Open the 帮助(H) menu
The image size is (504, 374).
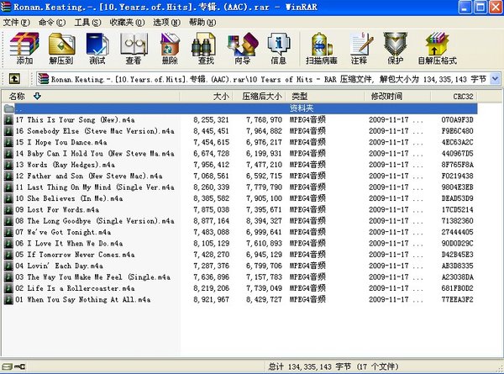[x=202, y=22]
